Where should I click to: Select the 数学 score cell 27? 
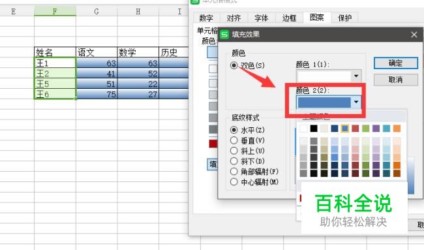click(138, 94)
